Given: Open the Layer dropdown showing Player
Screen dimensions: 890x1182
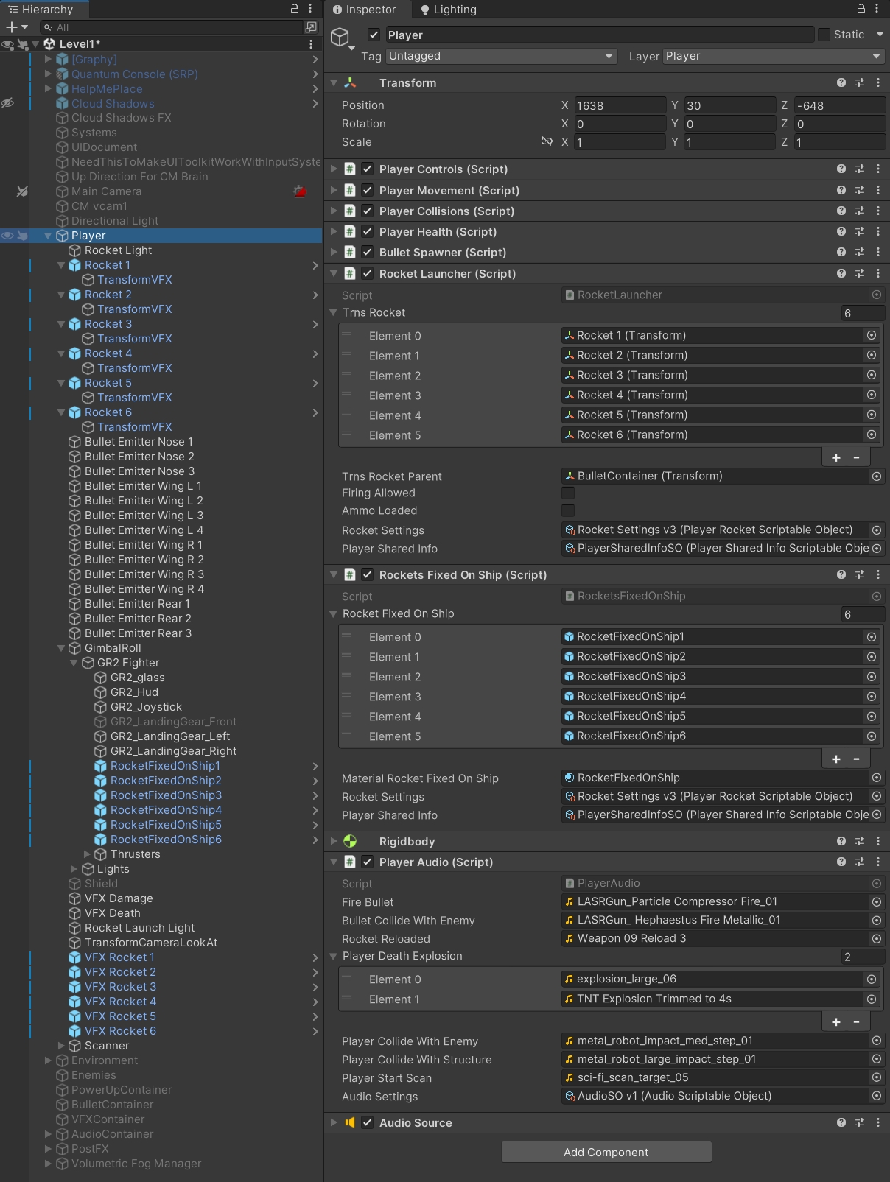Looking at the screenshot, I should pos(774,56).
